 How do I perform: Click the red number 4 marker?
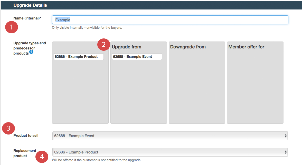42,157
